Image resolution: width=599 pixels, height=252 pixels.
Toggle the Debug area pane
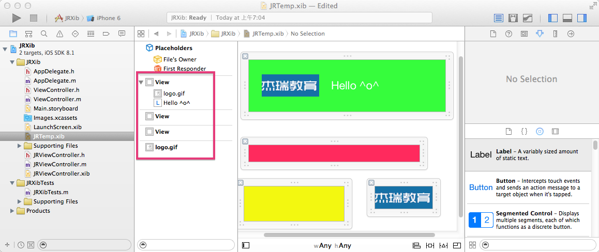point(567,18)
